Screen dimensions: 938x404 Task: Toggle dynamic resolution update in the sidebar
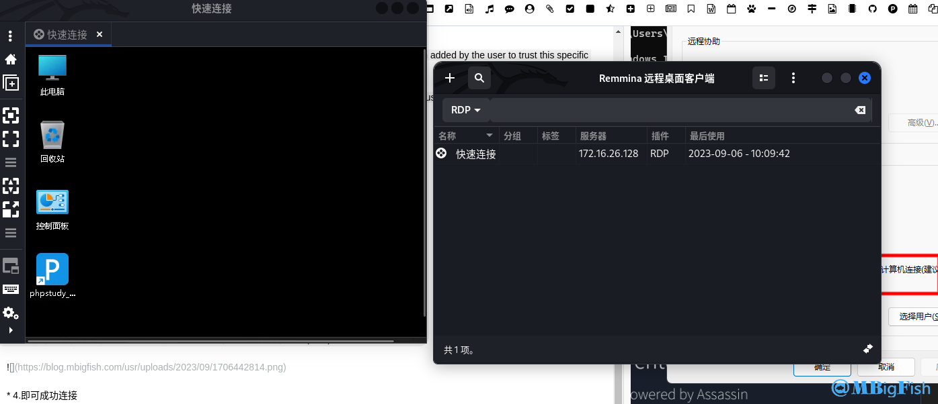[x=11, y=186]
